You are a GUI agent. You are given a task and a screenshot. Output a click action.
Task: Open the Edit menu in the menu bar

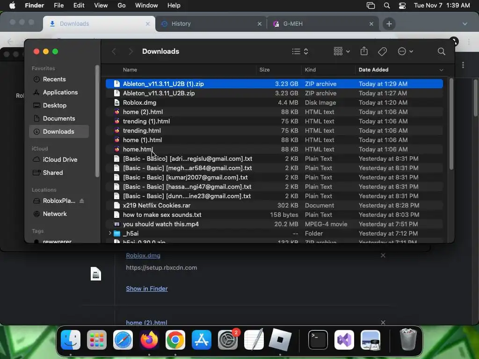point(79,6)
